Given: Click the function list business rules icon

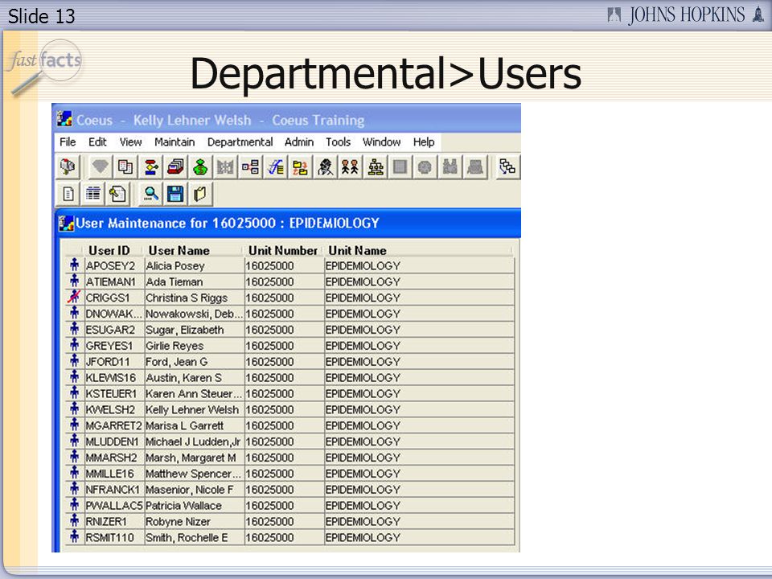Looking at the screenshot, I should (276, 167).
